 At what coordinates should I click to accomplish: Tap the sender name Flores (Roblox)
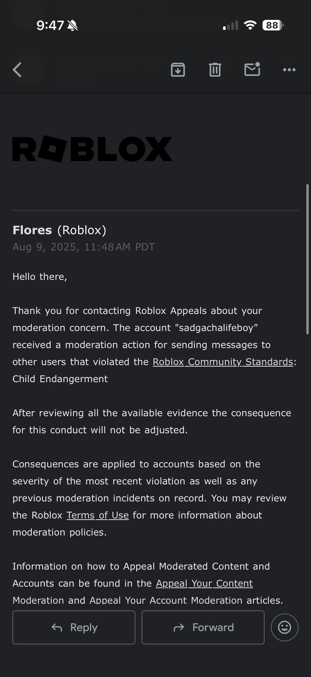click(59, 230)
